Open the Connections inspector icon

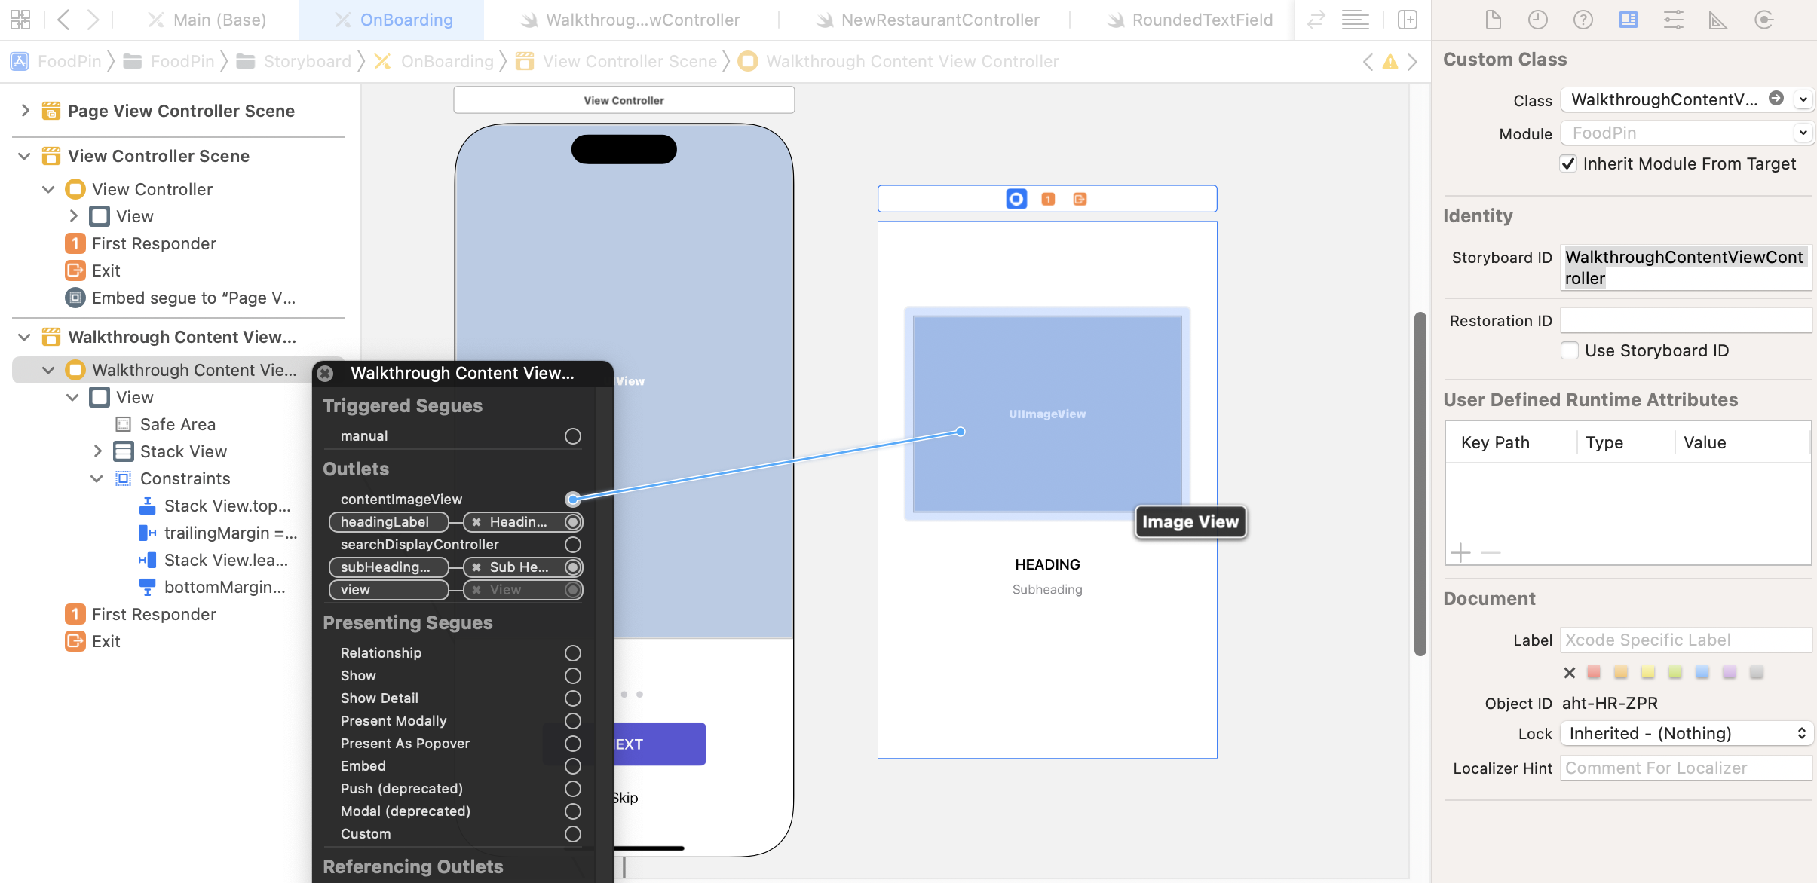click(x=1763, y=20)
